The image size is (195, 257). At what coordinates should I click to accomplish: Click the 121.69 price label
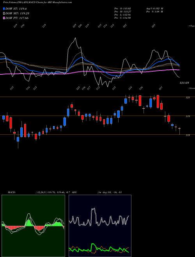pyautogui.click(x=184, y=83)
